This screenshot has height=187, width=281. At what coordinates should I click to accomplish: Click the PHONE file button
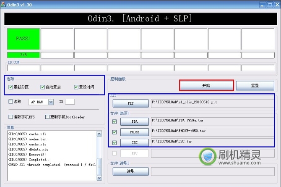pyautogui.click(x=134, y=132)
